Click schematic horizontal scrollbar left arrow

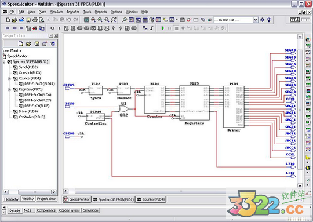point(66,191)
